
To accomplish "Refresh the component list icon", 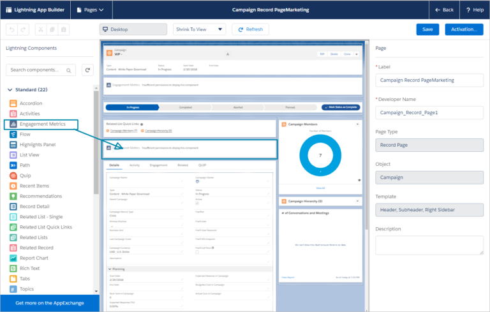I will coord(87,70).
